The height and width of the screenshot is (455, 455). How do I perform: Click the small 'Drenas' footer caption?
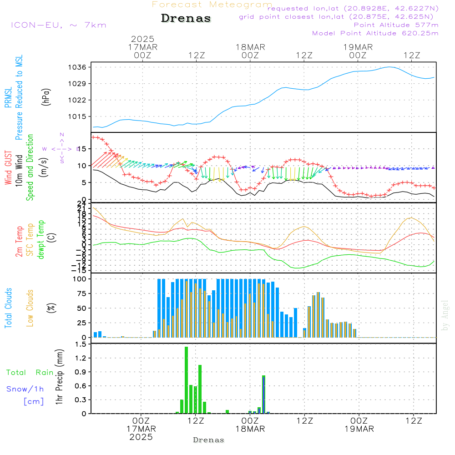[x=209, y=440]
